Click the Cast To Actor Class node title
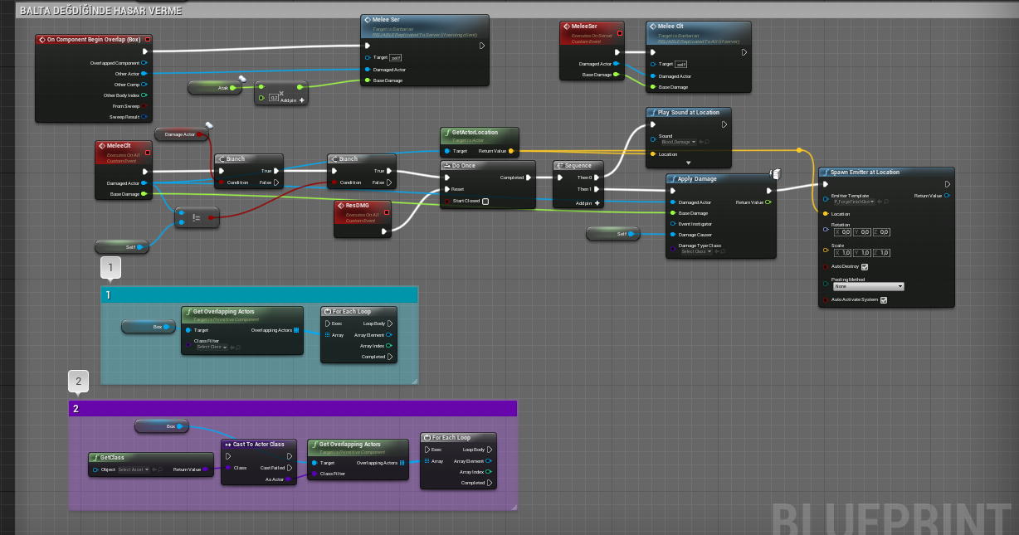Viewport: 1019px width, 535px height. 259,444
